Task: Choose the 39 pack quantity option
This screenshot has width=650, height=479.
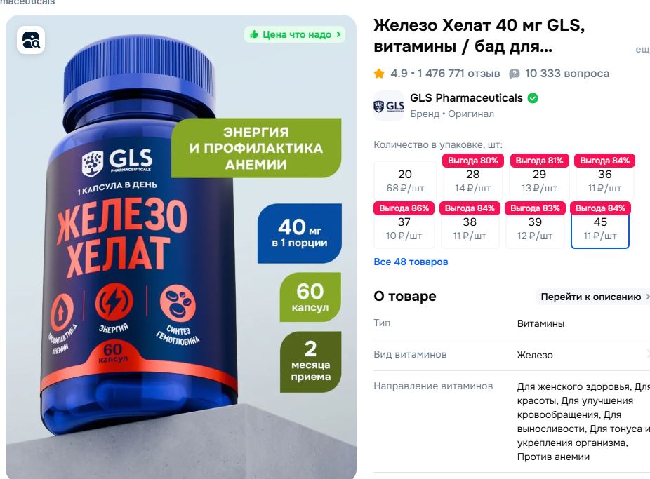Action: (x=535, y=225)
